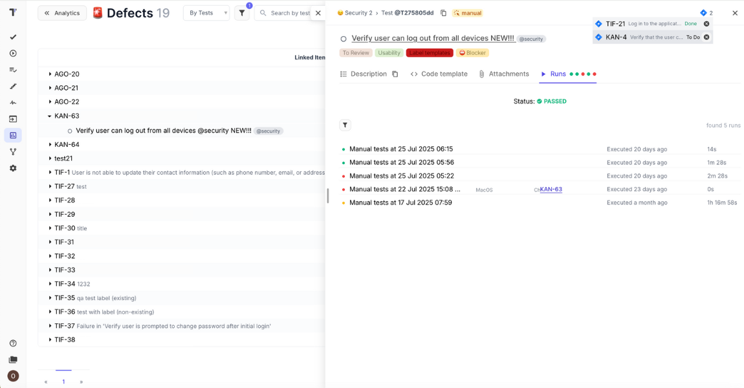744x388 pixels.
Task: Click the Import icon in the sidebar
Action: pyautogui.click(x=13, y=119)
